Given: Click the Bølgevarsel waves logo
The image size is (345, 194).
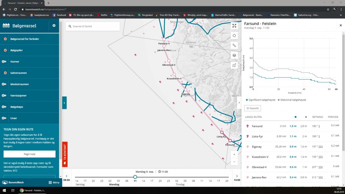Looking at the screenshot, I should [x=6, y=25].
